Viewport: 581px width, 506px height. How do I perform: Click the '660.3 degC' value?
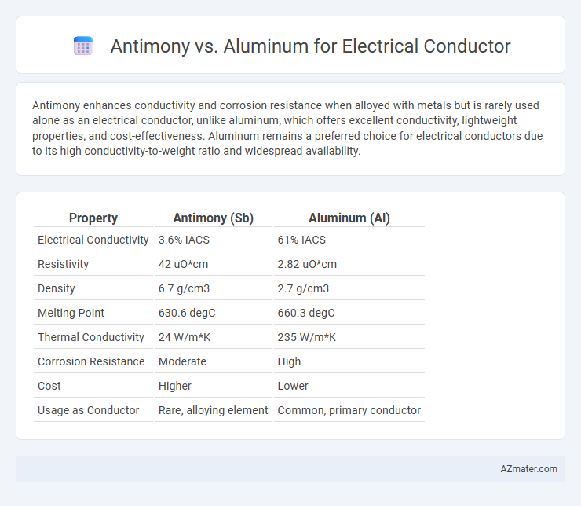[x=306, y=313]
